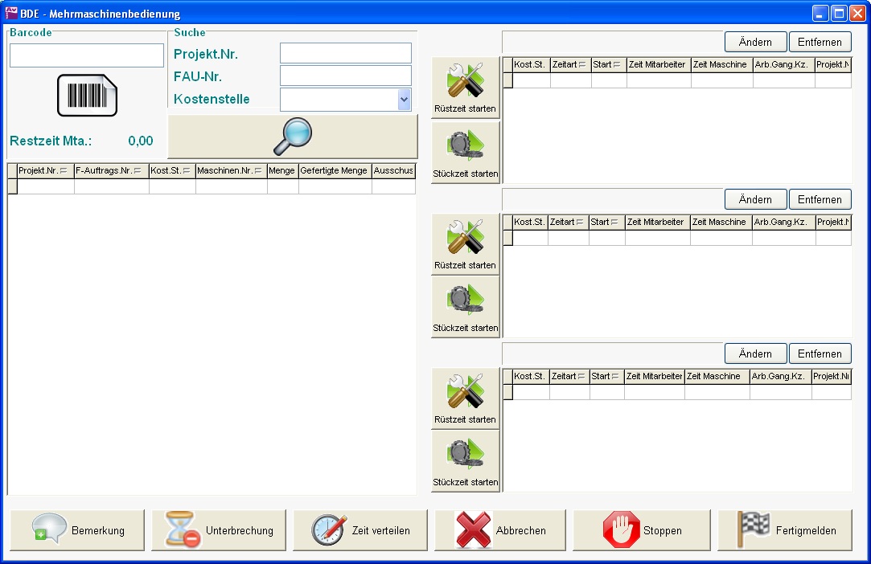The image size is (871, 564).
Task: Start Rüstzeit for the third machine
Action: pos(465,398)
